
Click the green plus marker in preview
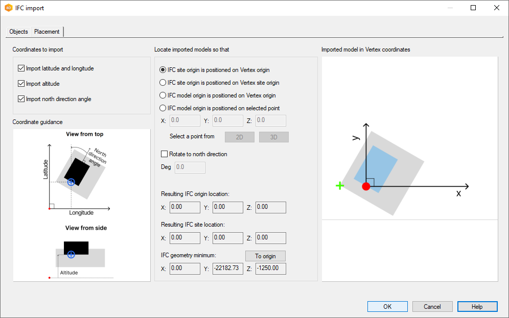(x=339, y=186)
